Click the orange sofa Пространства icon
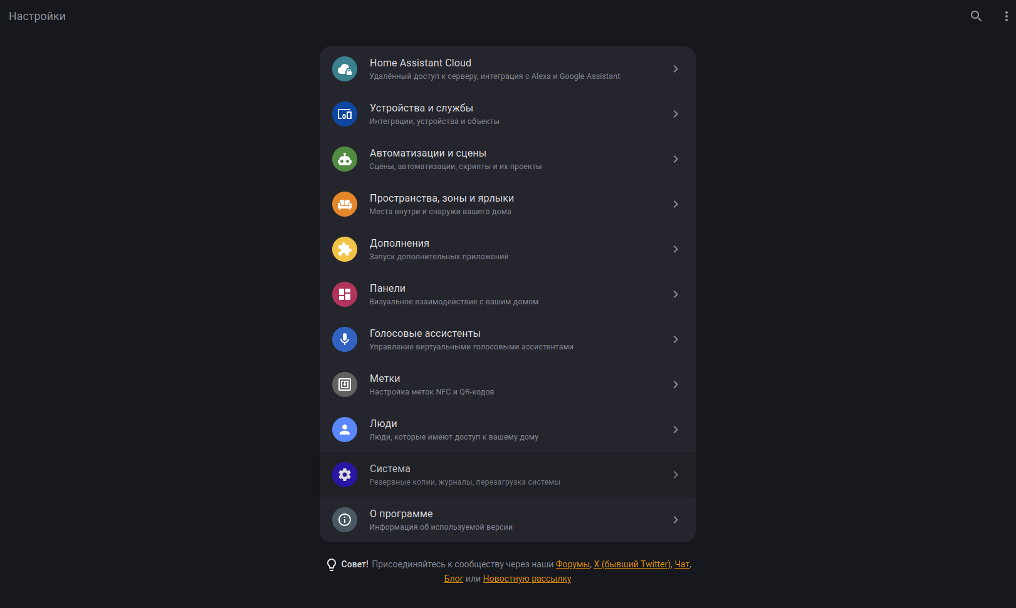This screenshot has width=1016, height=608. (345, 204)
